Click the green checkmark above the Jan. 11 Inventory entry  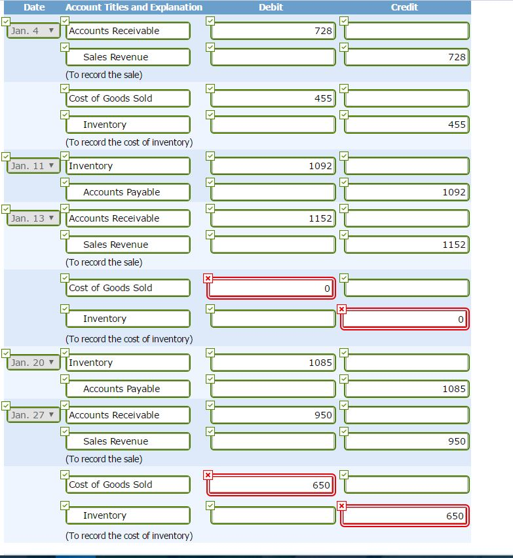click(x=64, y=155)
